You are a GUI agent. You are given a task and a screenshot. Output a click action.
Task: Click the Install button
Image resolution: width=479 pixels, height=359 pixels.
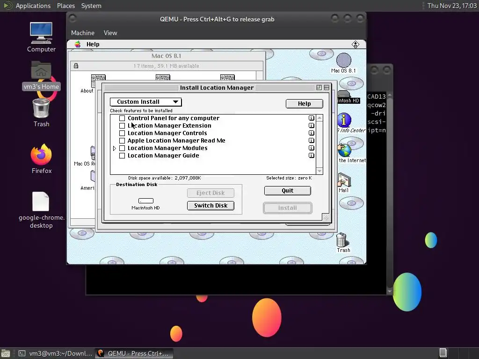(288, 208)
